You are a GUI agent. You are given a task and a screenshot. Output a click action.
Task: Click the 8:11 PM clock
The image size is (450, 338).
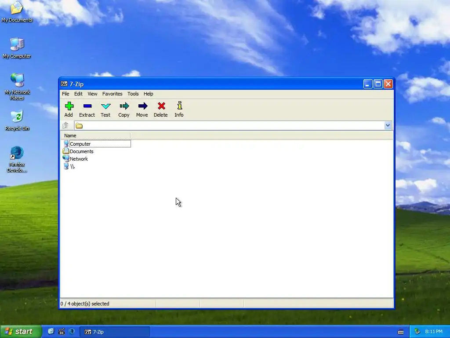click(433, 331)
